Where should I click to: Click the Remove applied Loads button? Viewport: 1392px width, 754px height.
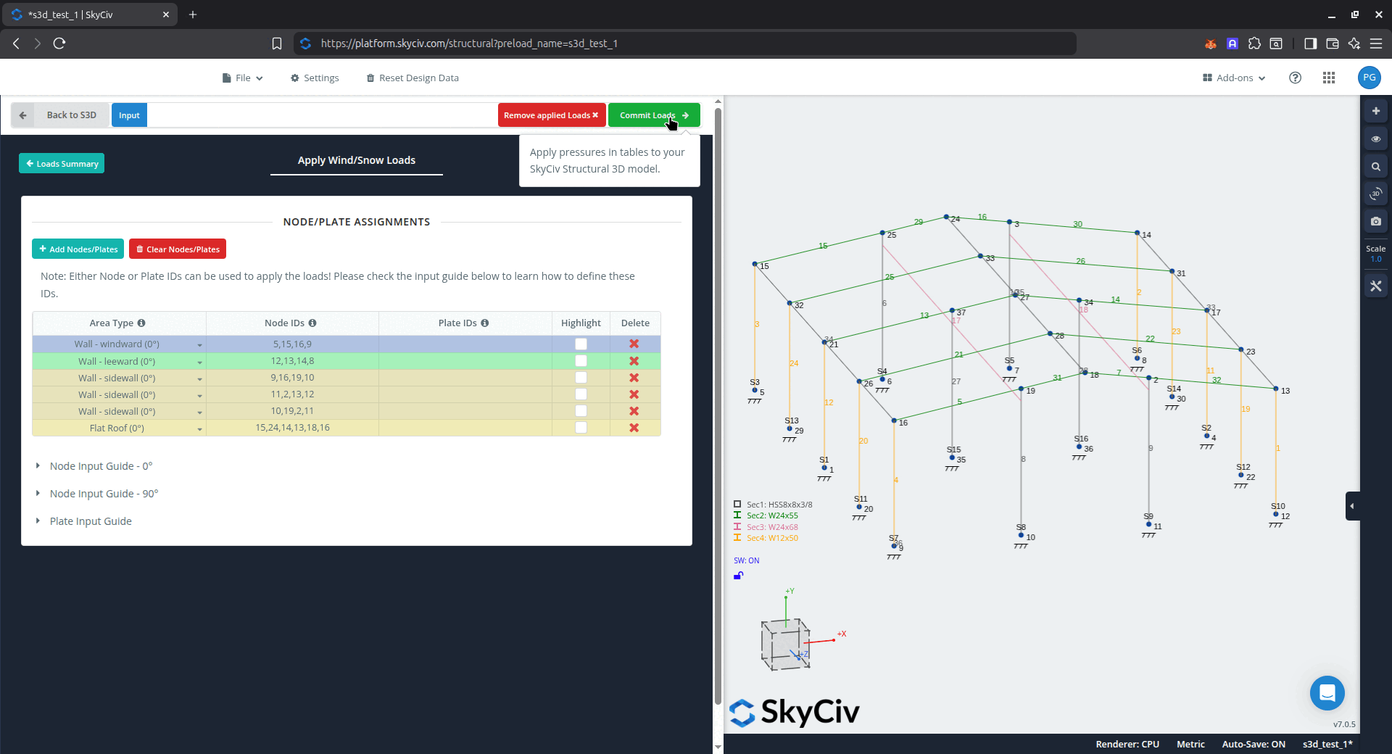coord(551,115)
